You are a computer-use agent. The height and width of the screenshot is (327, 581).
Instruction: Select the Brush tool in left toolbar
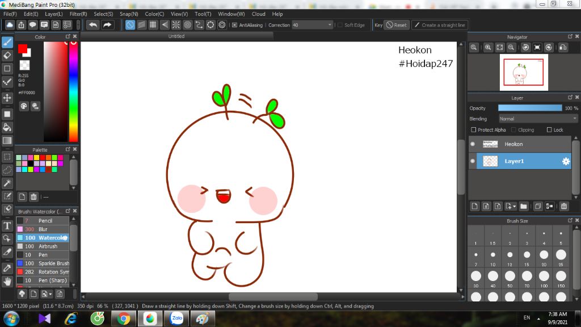coord(7,42)
